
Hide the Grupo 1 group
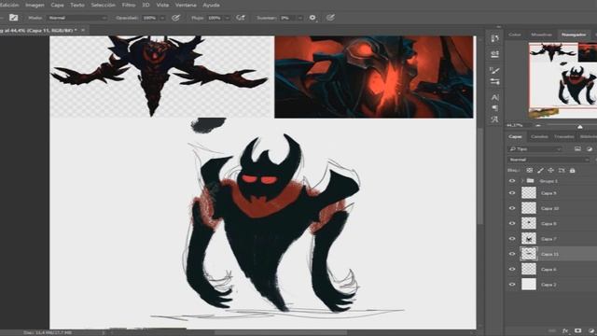(512, 180)
